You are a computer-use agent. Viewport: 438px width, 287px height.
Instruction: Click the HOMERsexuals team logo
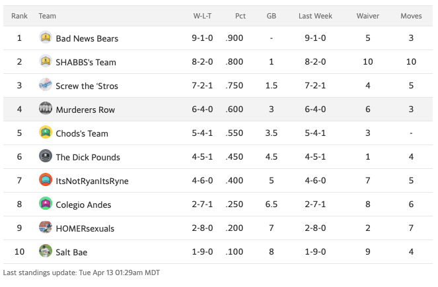[46, 228]
